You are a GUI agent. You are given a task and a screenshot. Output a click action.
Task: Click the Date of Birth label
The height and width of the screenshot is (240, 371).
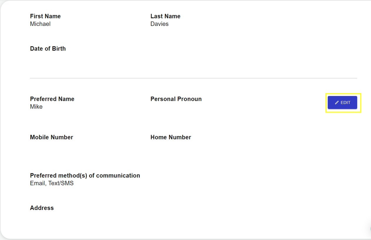point(48,49)
